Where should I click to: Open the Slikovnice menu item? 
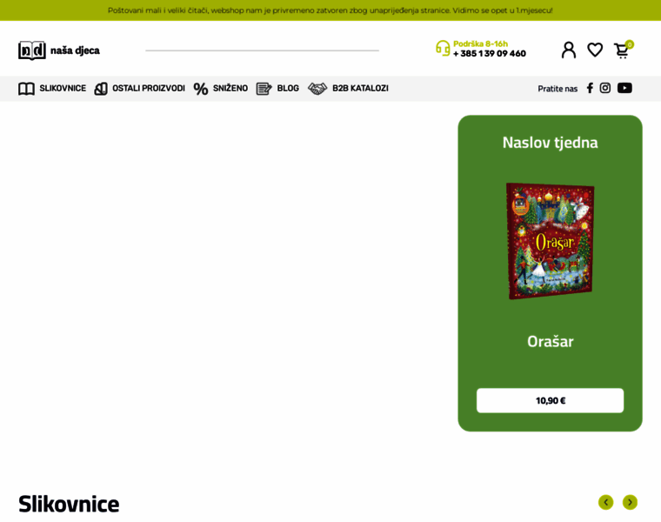pos(52,89)
